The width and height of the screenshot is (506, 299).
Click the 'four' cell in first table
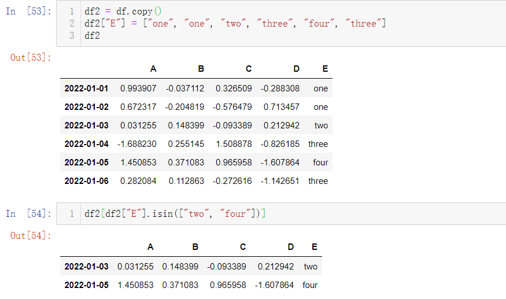point(320,163)
